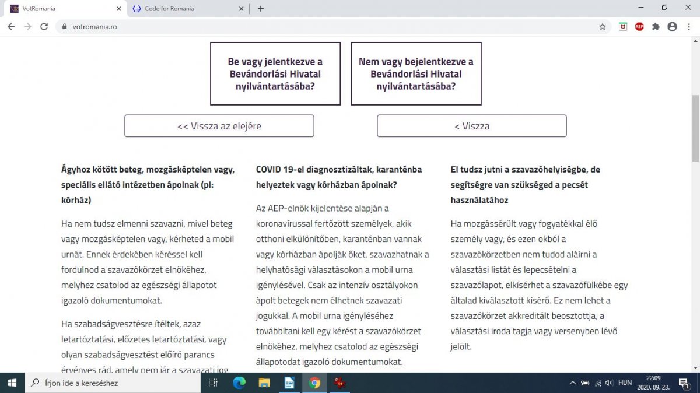Launch File Explorer from the taskbar
Image resolution: width=700 pixels, height=393 pixels.
[264, 383]
